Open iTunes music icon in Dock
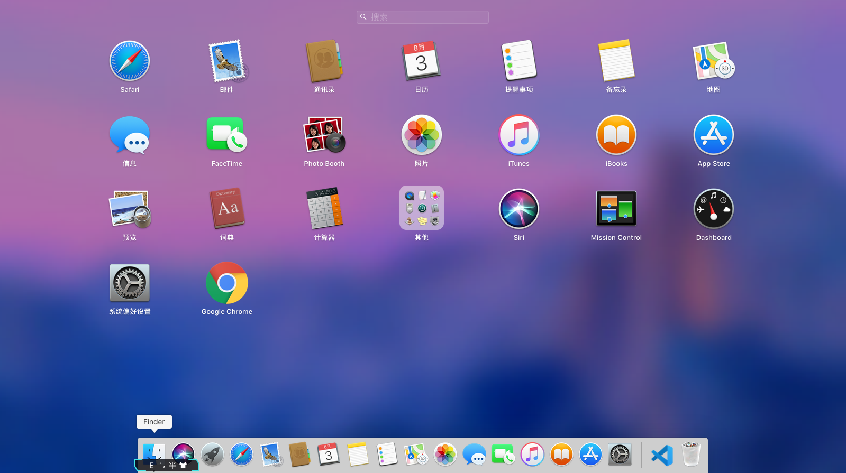The image size is (846, 473). pyautogui.click(x=532, y=454)
